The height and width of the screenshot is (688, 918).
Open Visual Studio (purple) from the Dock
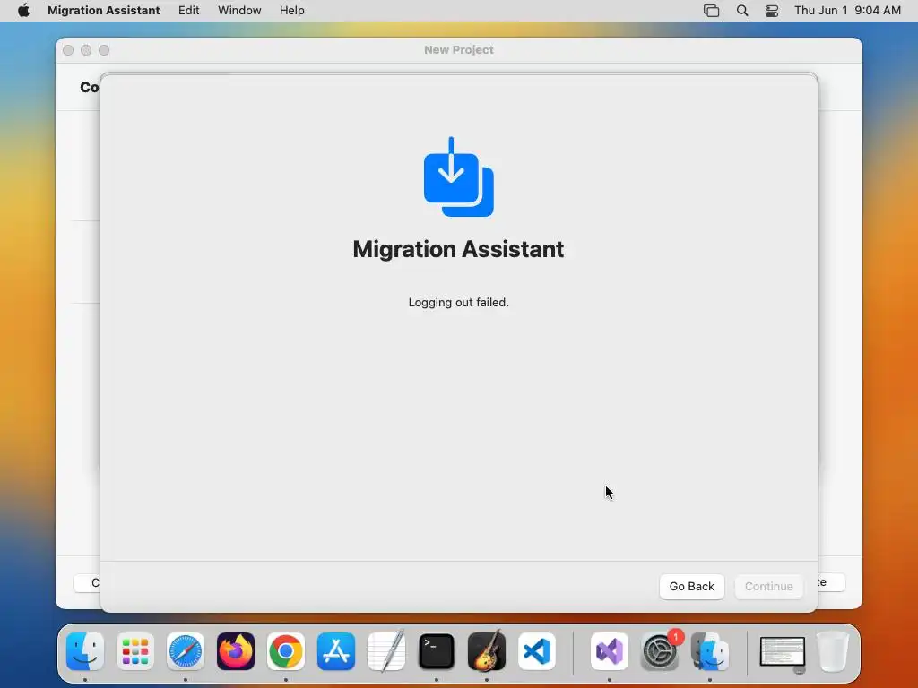[x=610, y=651]
